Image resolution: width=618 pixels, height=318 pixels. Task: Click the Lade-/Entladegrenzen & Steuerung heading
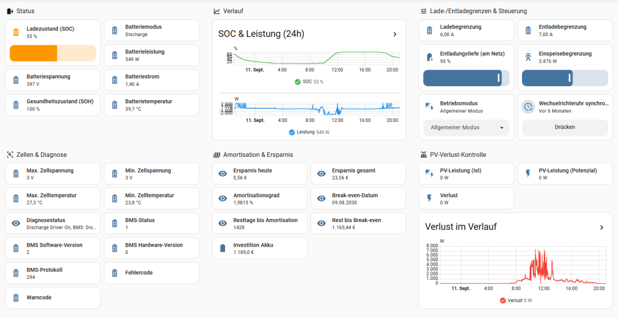[479, 11]
